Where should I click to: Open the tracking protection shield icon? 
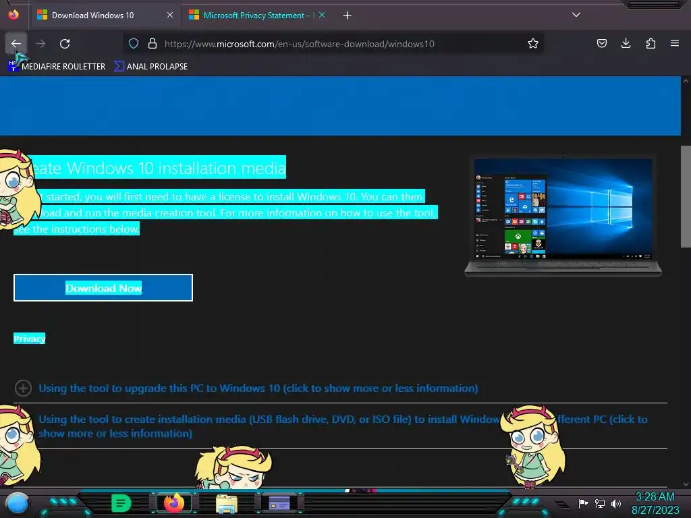pyautogui.click(x=134, y=43)
